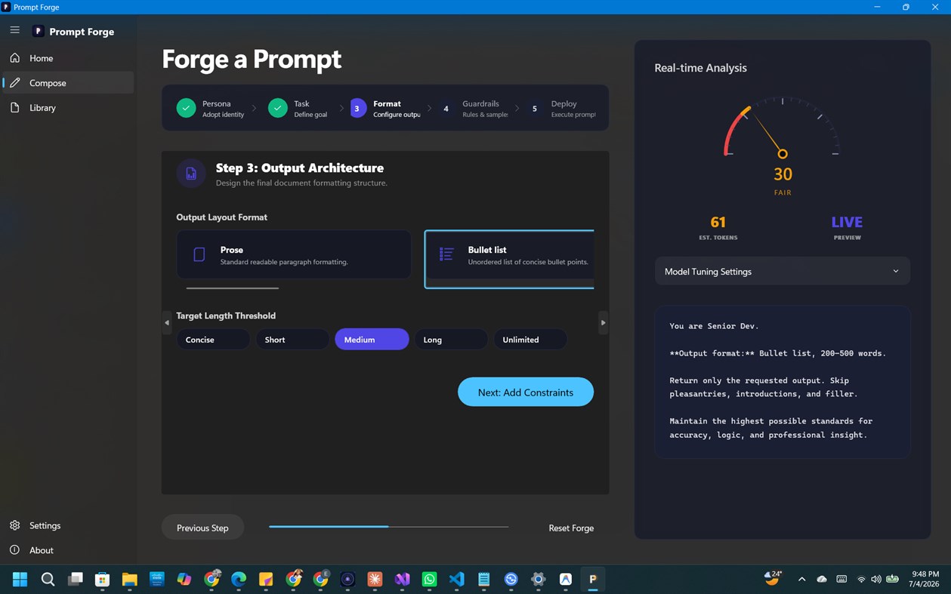This screenshot has width=951, height=594.
Task: Set target length to Medium
Action: point(372,340)
